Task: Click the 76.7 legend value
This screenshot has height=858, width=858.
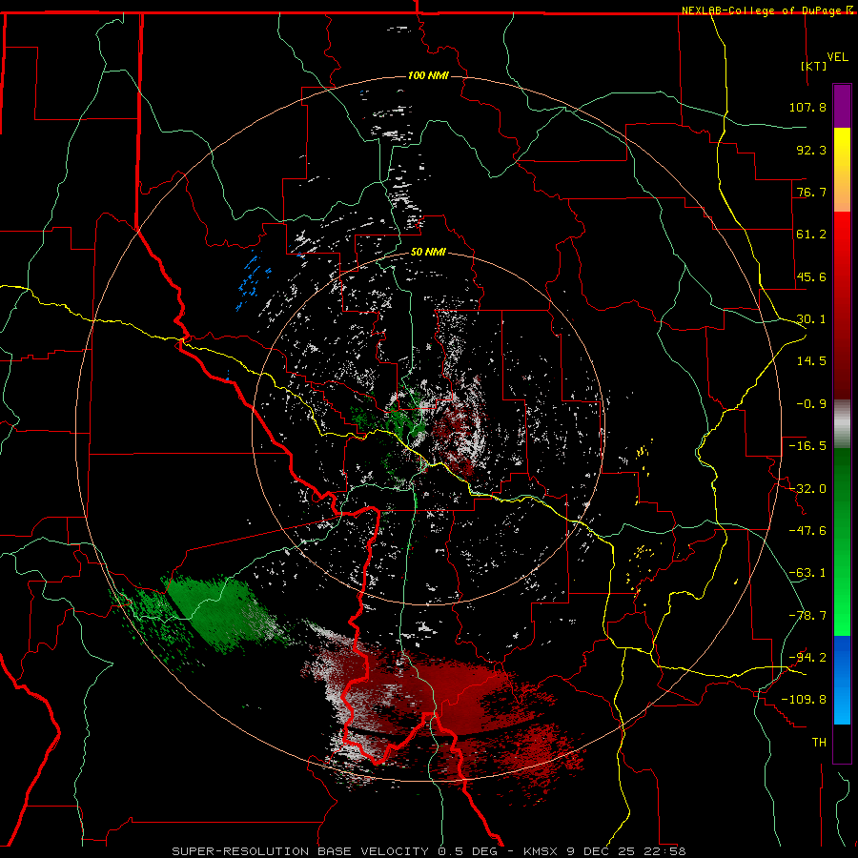Action: [811, 192]
